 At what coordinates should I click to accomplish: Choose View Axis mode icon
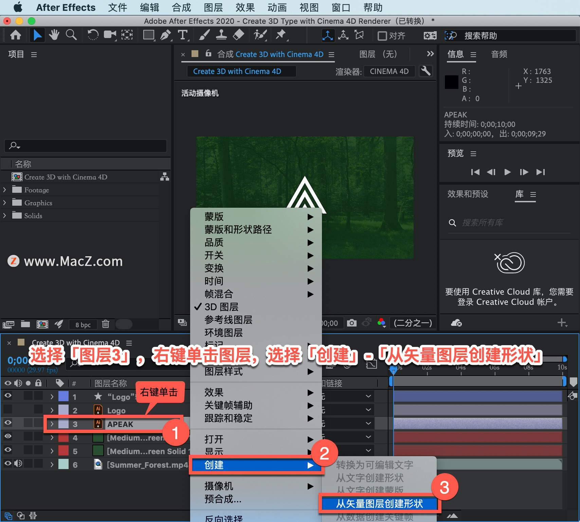(359, 35)
